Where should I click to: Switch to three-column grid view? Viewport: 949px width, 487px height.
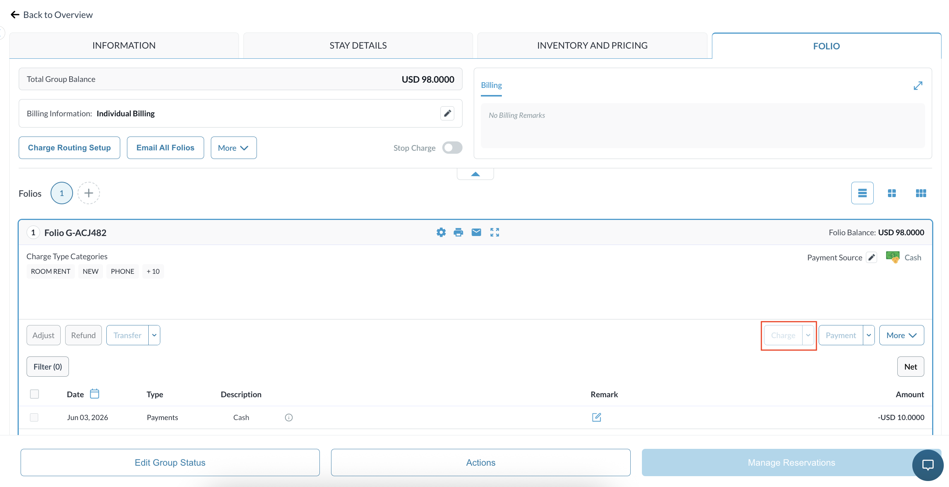(x=921, y=193)
